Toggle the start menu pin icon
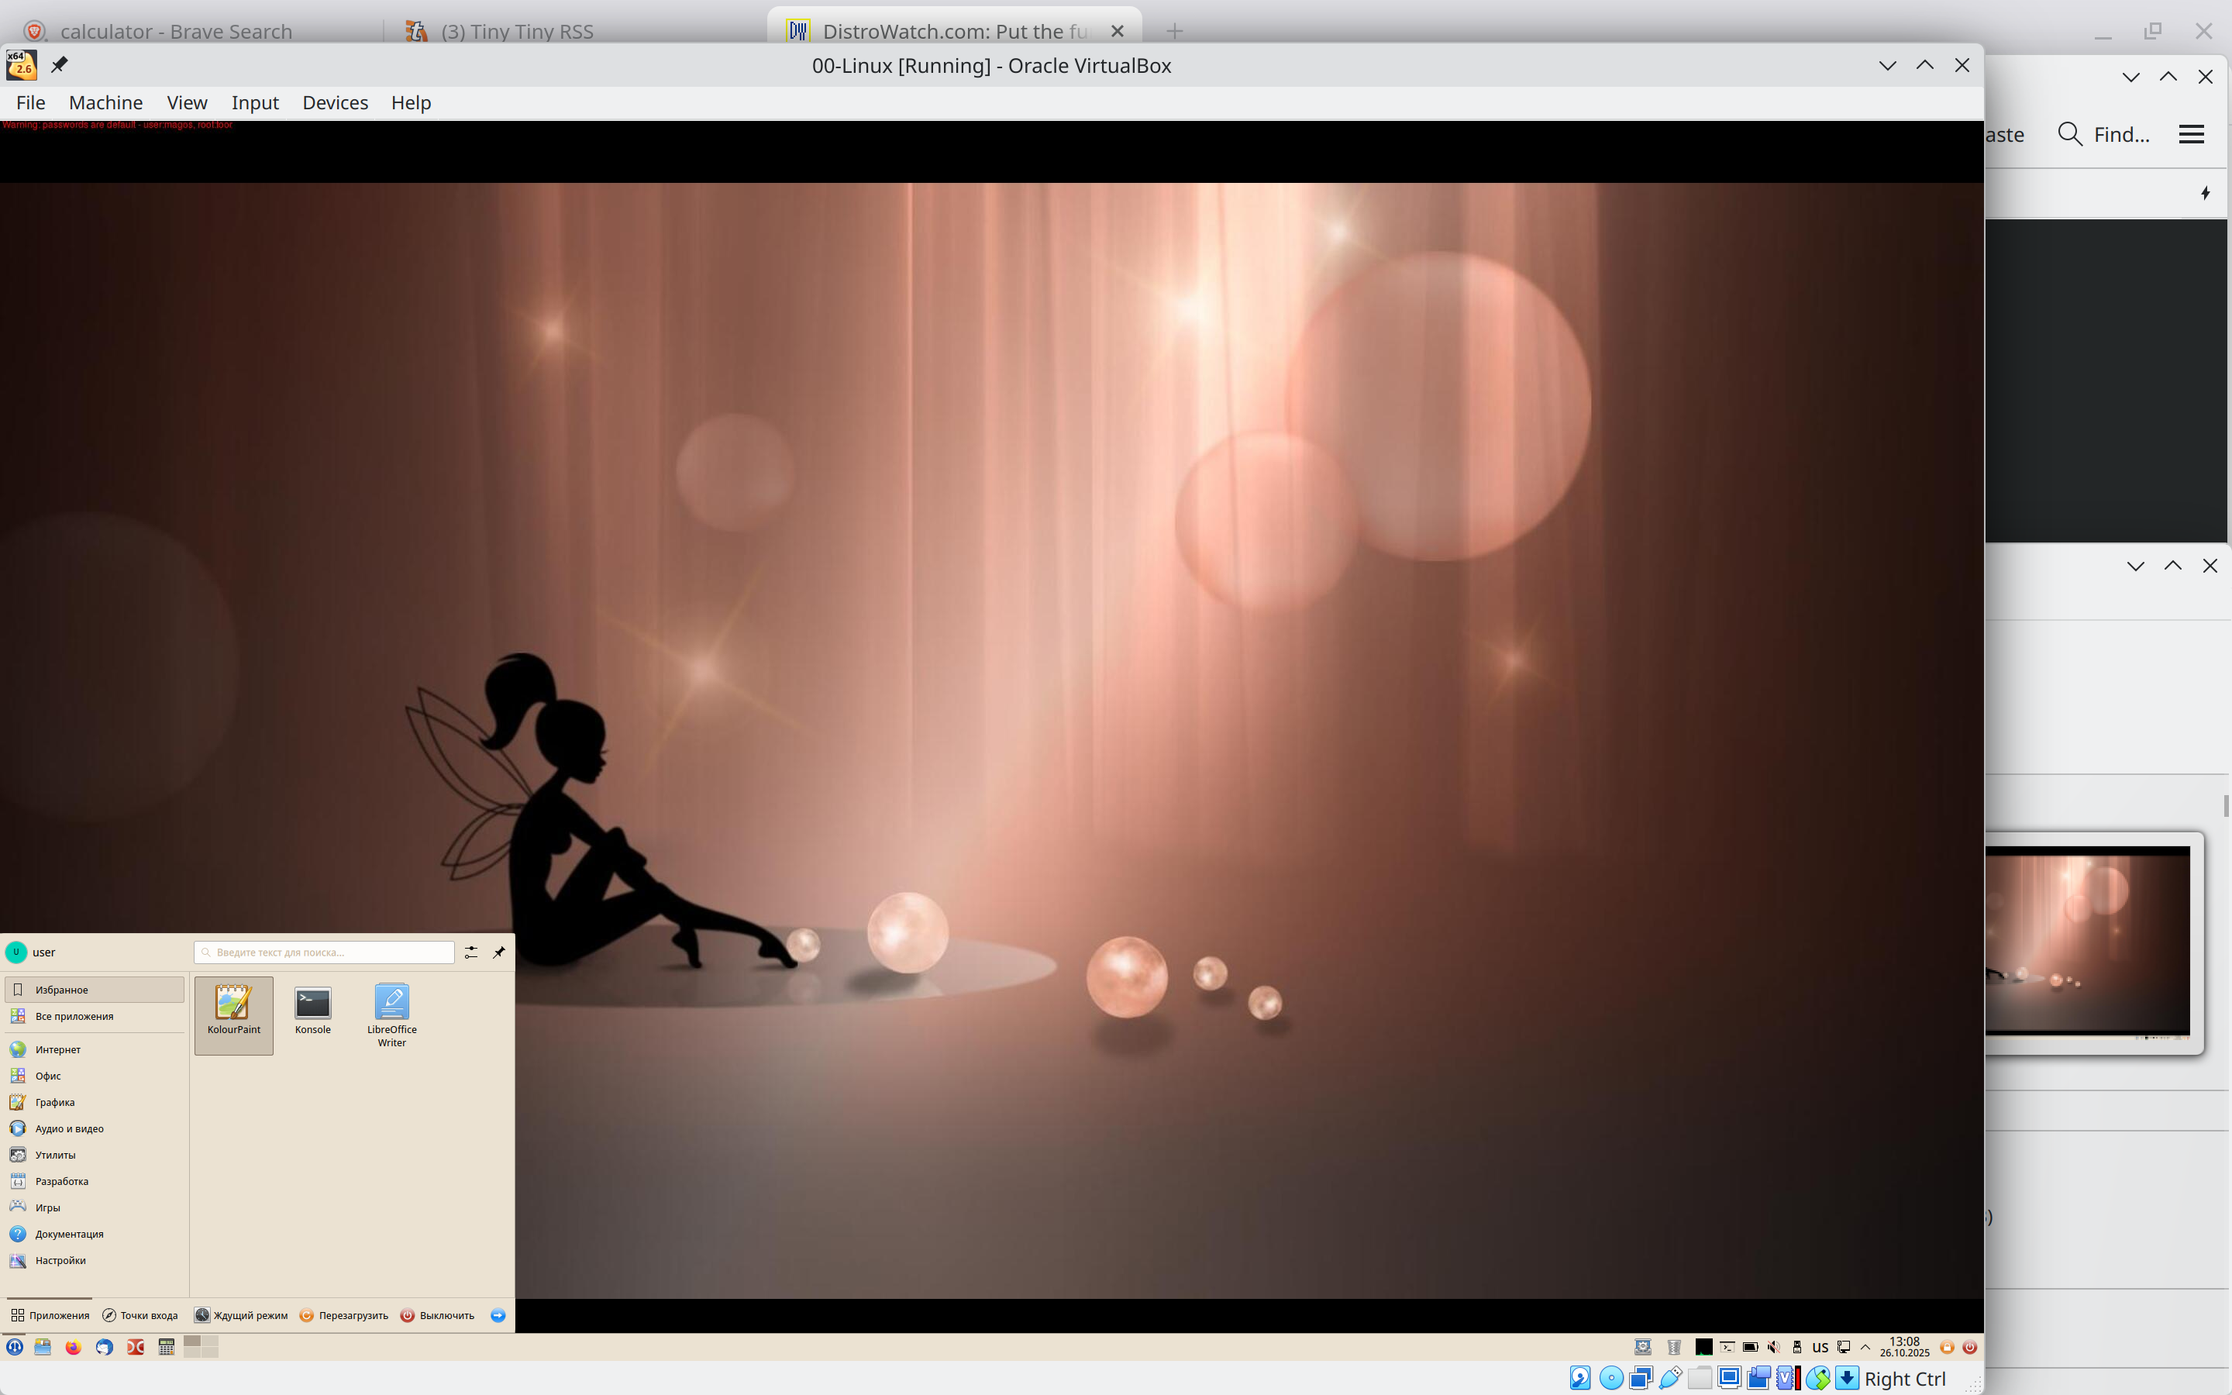This screenshot has width=2232, height=1395. tap(499, 952)
